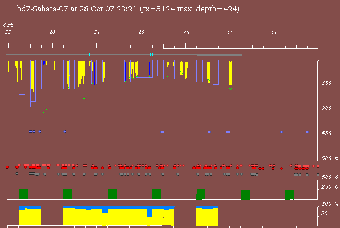Screen dimensions: 340x228
Task: Click the yellow dive bar at Oct 27
Action: click(230, 73)
